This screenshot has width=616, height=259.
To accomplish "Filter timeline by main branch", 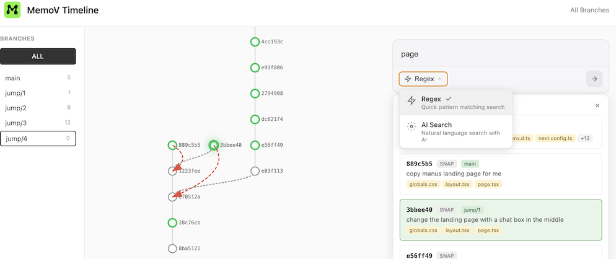I will [38, 78].
